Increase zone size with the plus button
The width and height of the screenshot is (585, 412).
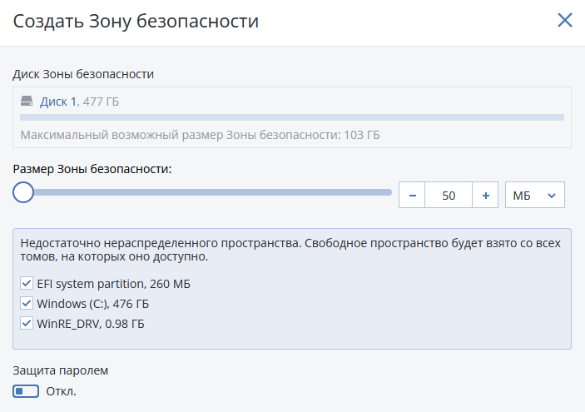(485, 196)
